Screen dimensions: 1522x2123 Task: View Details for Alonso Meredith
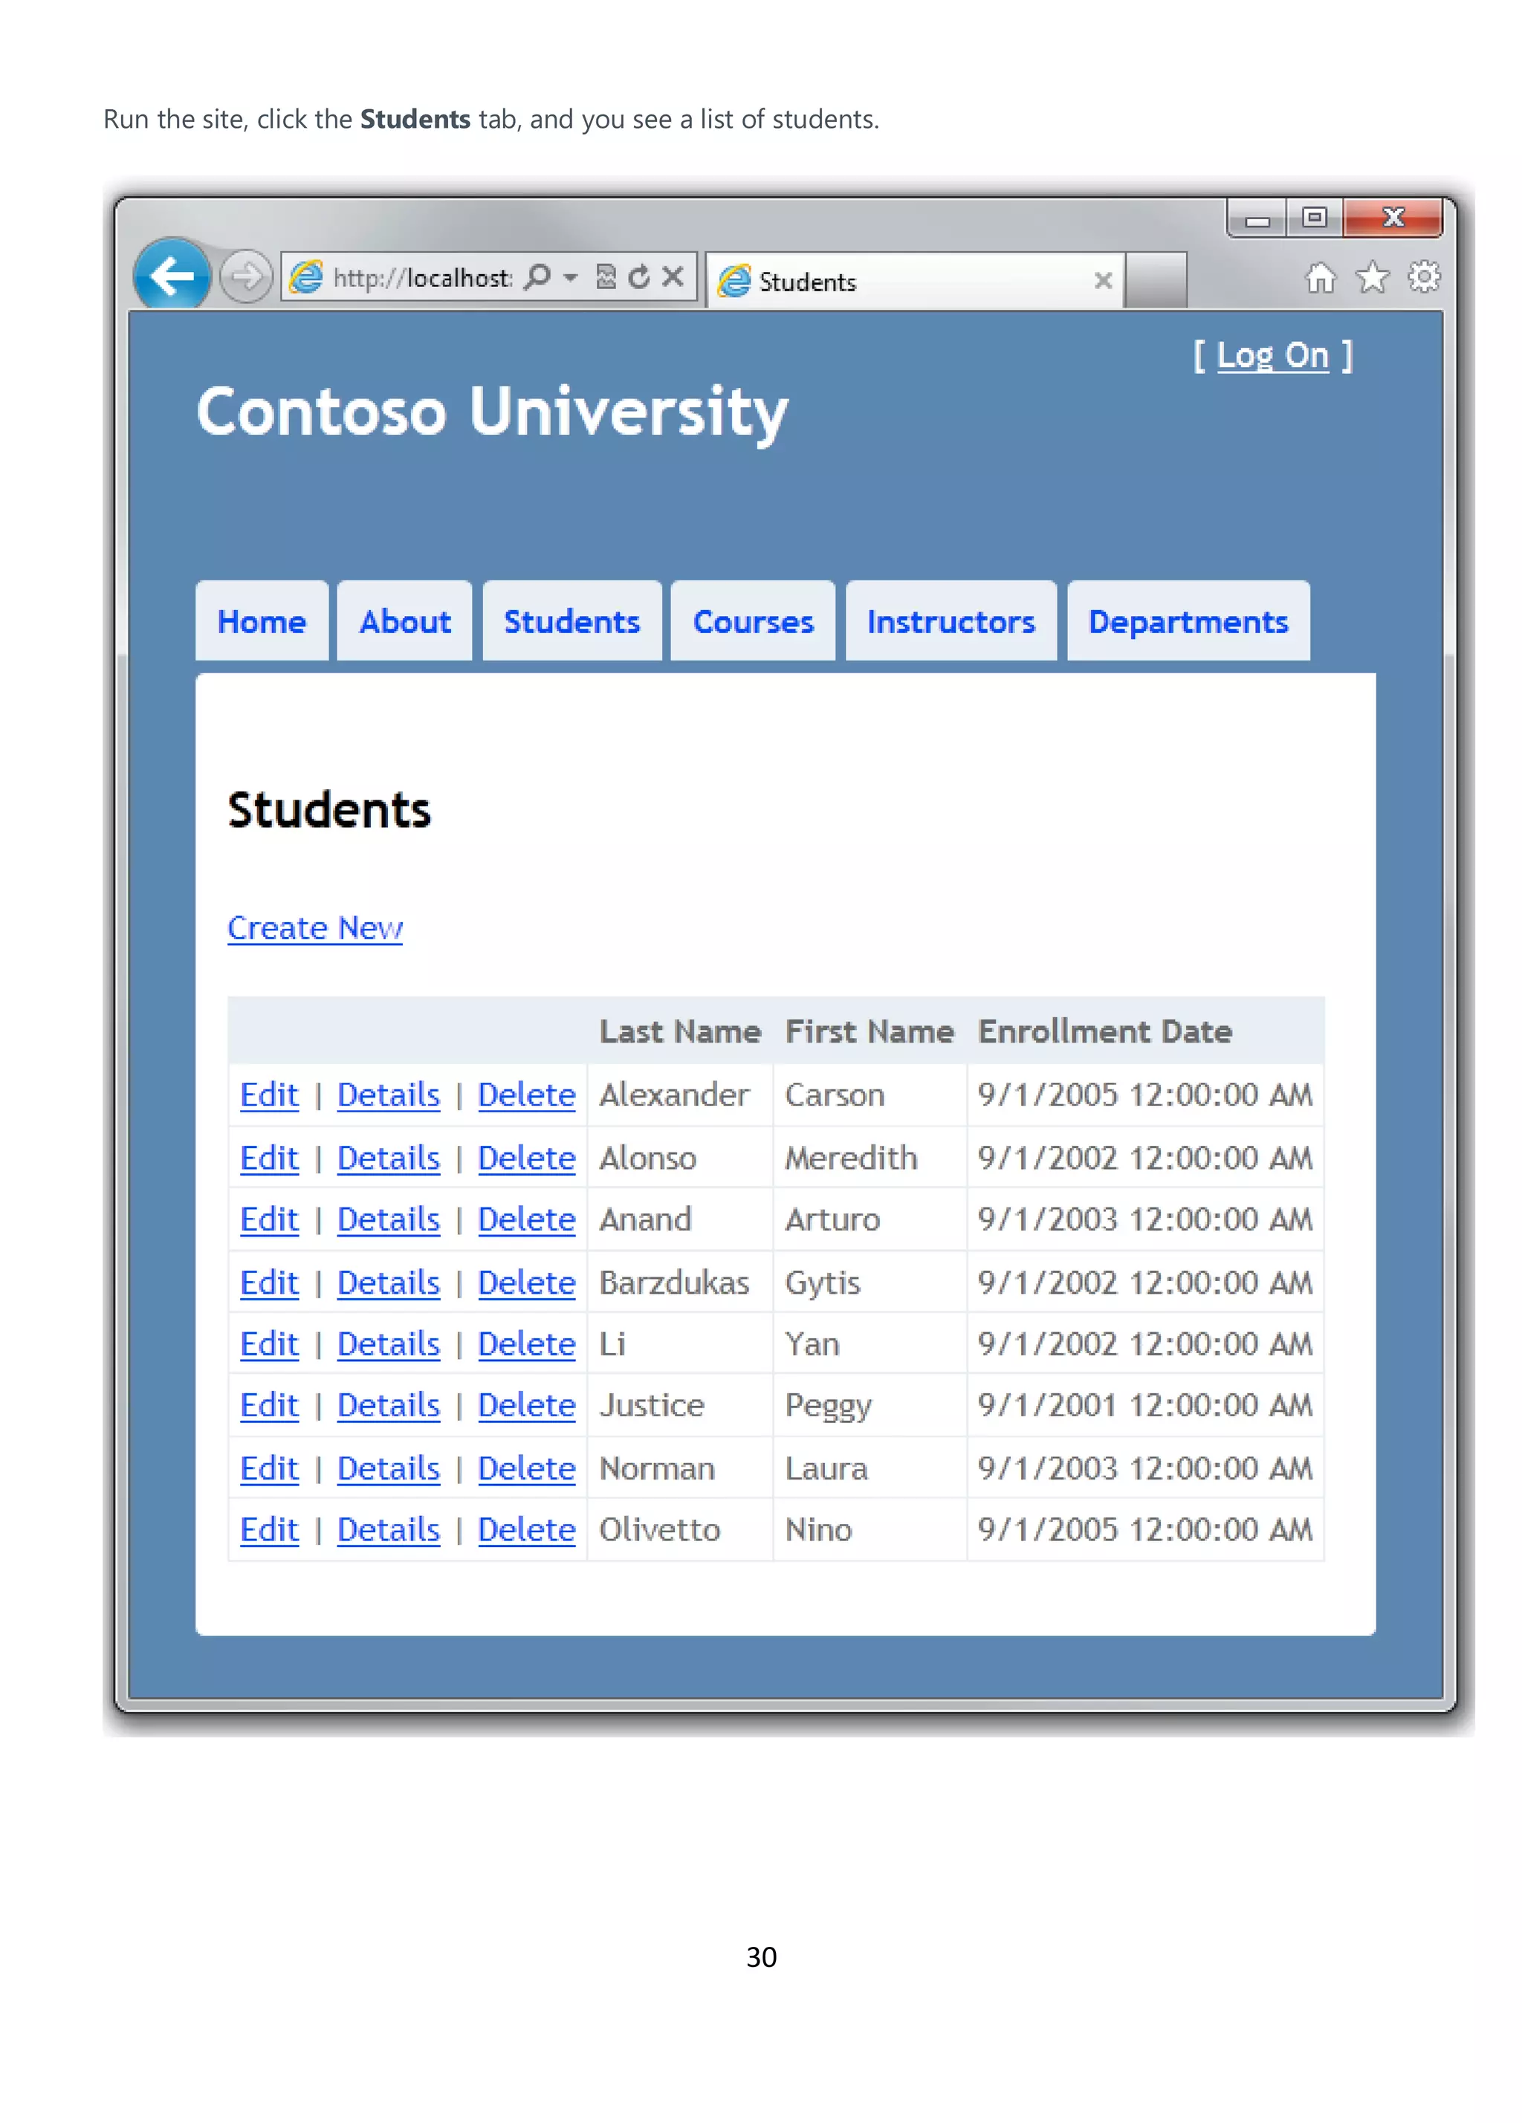tap(389, 1158)
